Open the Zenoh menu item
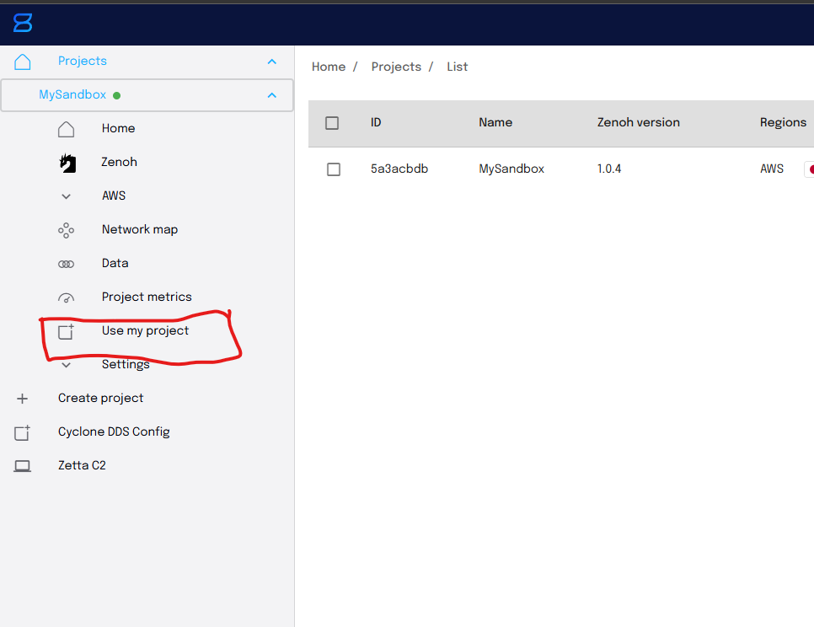This screenshot has width=814, height=627. (119, 162)
